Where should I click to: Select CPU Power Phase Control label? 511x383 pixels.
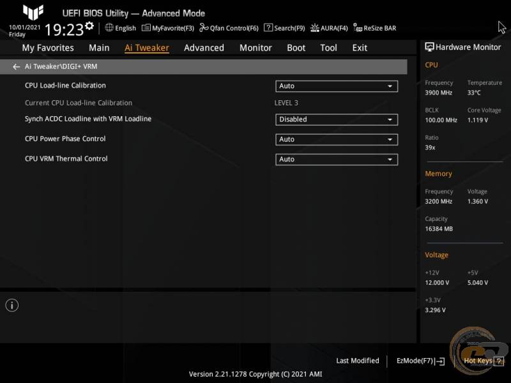tap(65, 139)
